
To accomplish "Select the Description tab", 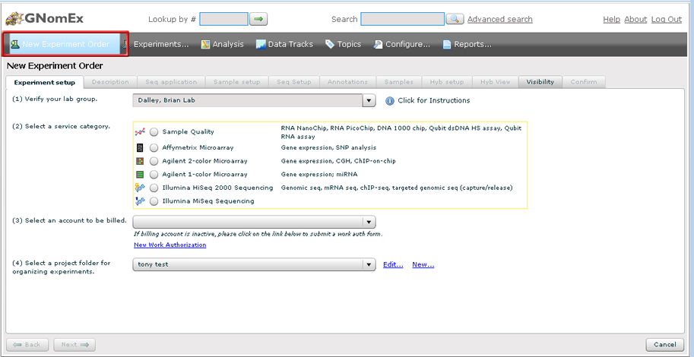I will click(x=110, y=82).
